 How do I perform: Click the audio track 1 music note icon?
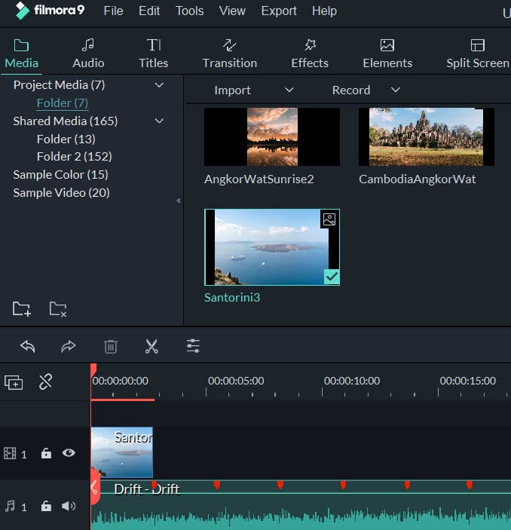(x=10, y=506)
